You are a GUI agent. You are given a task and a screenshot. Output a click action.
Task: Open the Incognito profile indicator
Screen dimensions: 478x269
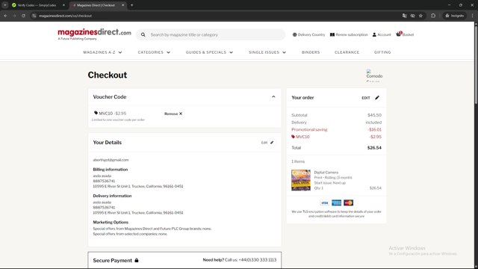click(x=455, y=16)
